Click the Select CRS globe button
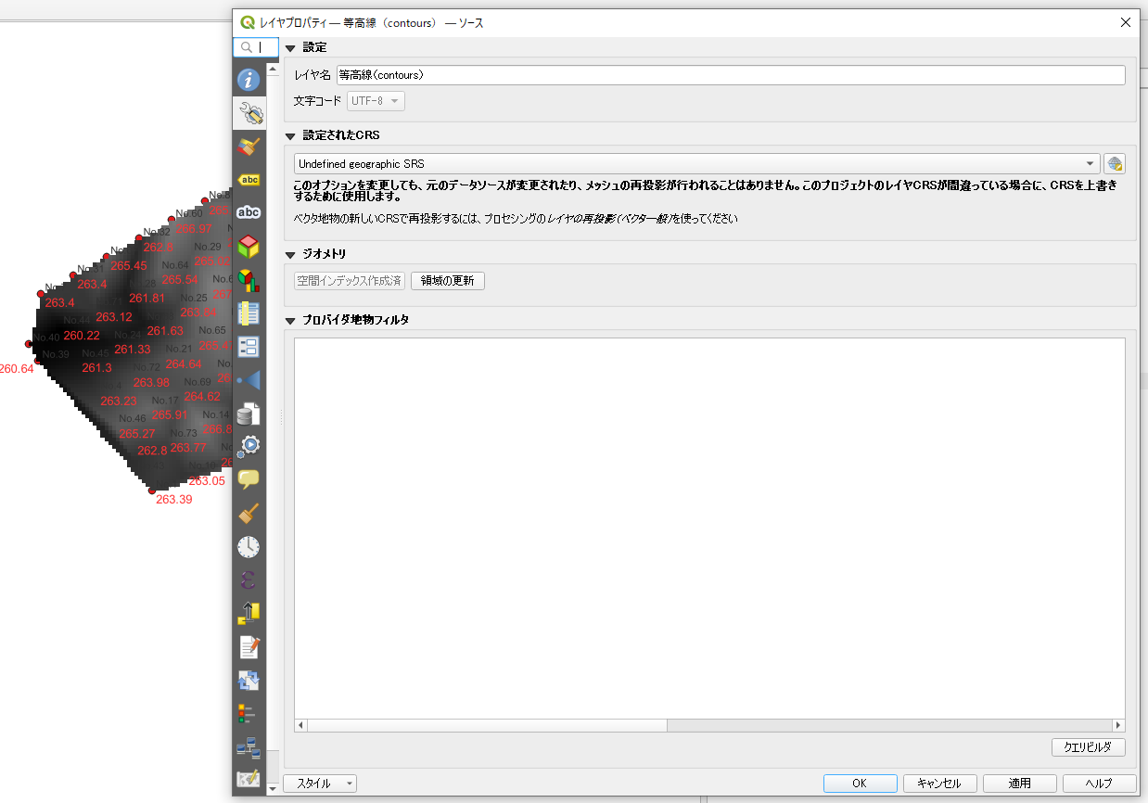 (1115, 164)
